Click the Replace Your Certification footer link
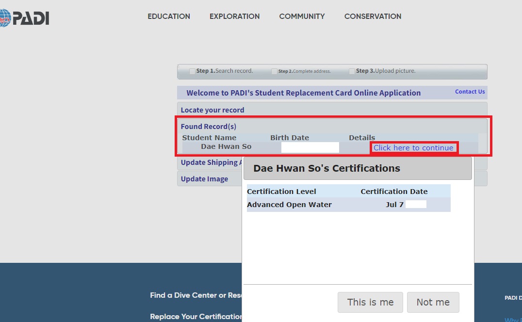Image resolution: width=522 pixels, height=322 pixels. click(x=196, y=316)
